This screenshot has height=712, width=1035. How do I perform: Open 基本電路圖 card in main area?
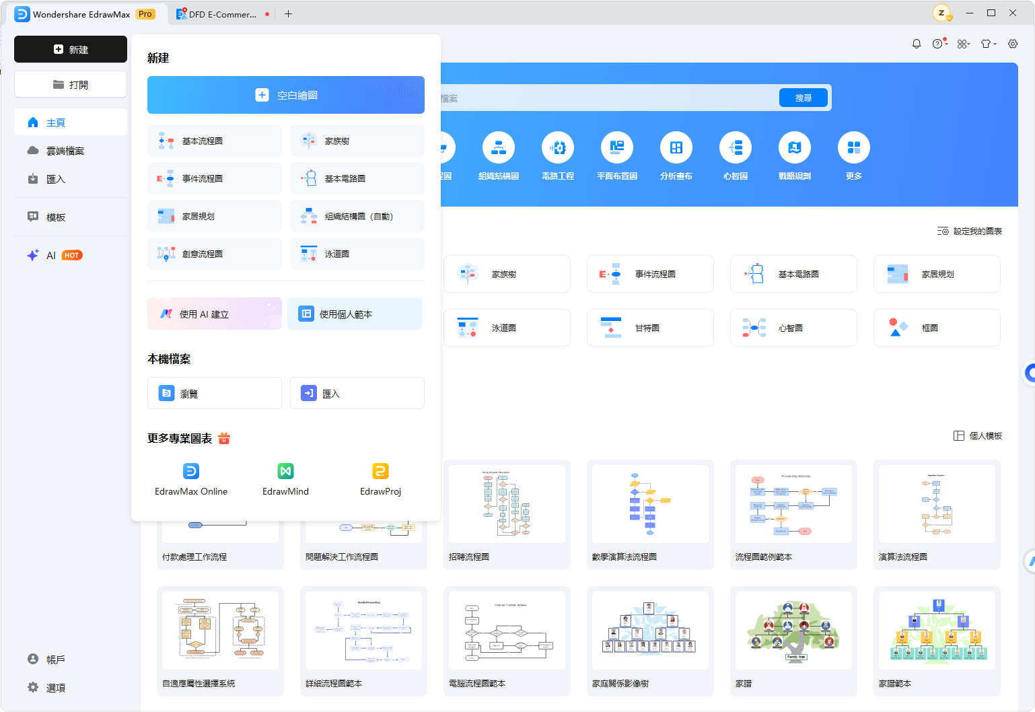(793, 274)
